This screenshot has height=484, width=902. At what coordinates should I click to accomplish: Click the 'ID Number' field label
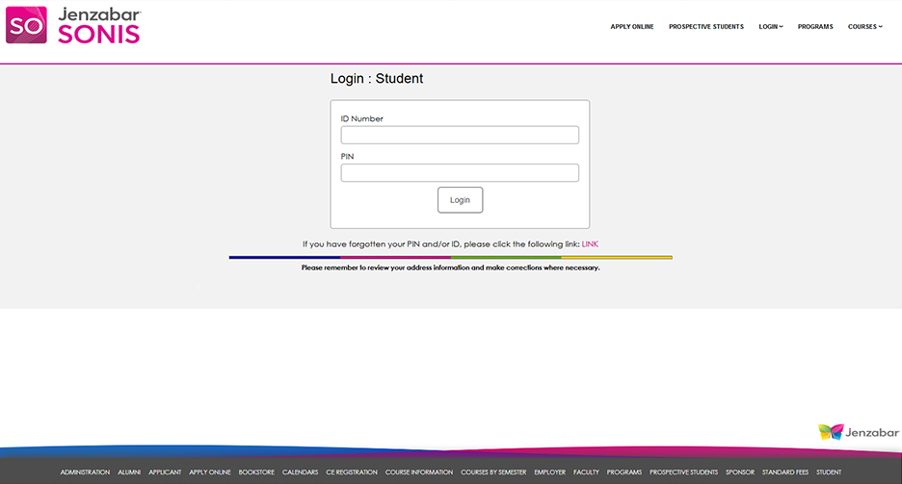pos(361,119)
